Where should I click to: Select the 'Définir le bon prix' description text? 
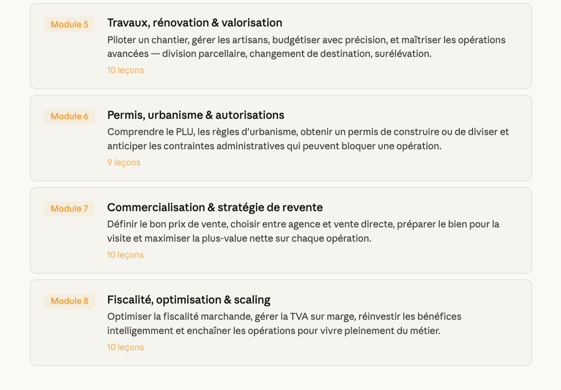[303, 231]
